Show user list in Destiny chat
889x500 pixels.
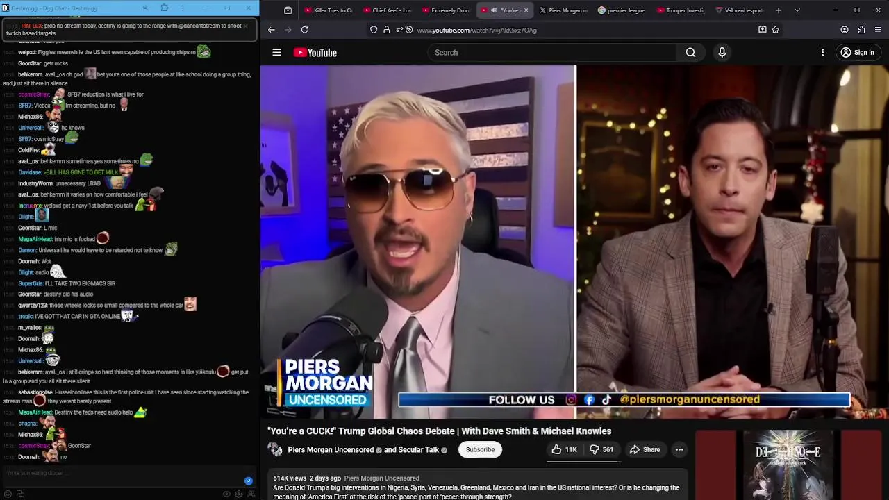[251, 494]
